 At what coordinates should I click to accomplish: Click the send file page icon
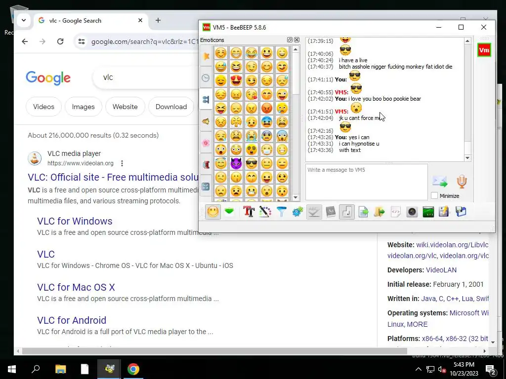(x=363, y=212)
